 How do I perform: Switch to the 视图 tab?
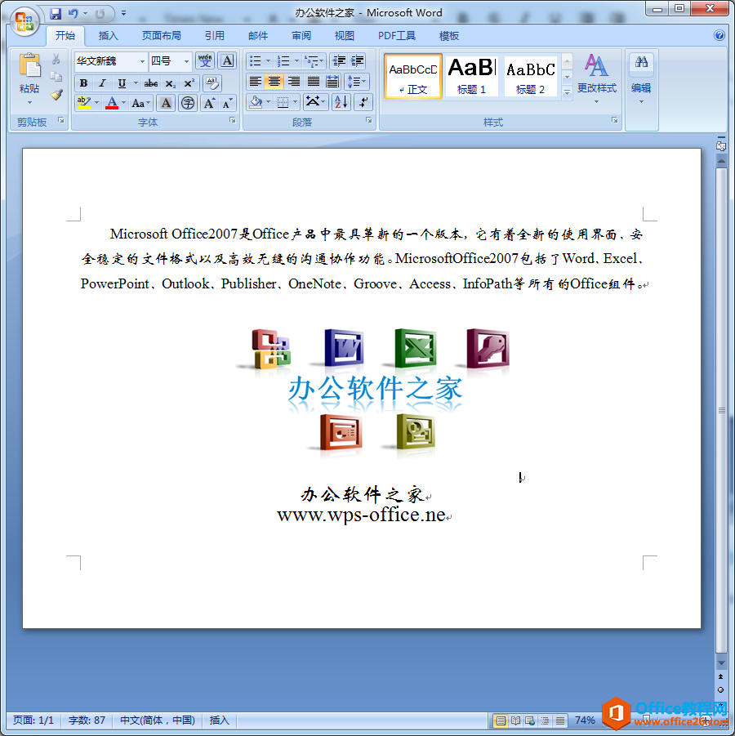tap(345, 36)
